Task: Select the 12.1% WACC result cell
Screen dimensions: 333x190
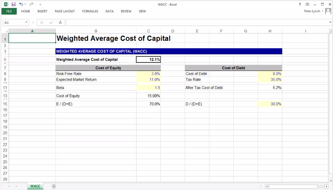Action: [x=148, y=59]
